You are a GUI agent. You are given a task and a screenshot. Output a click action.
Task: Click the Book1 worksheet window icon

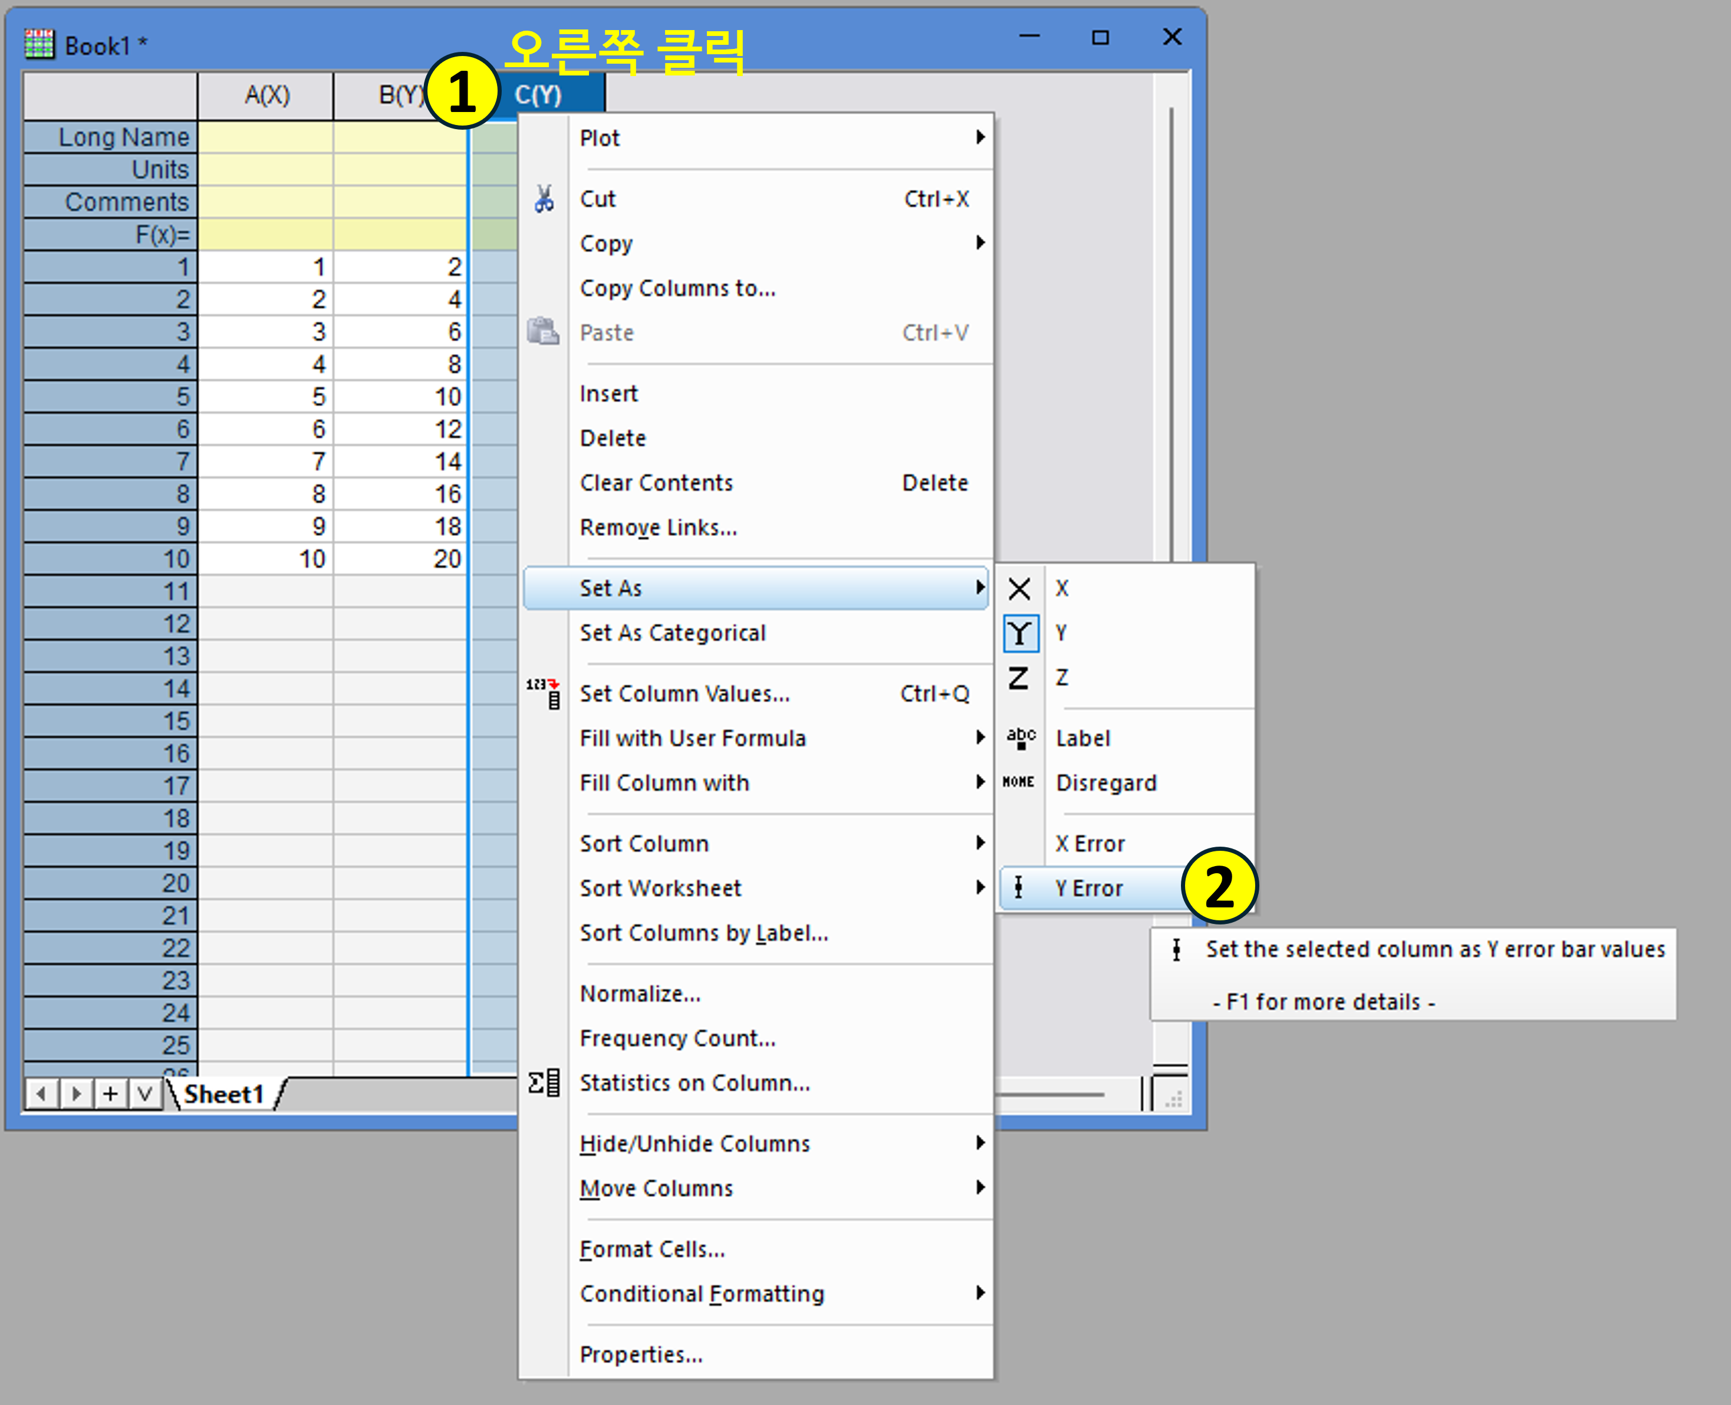39,44
